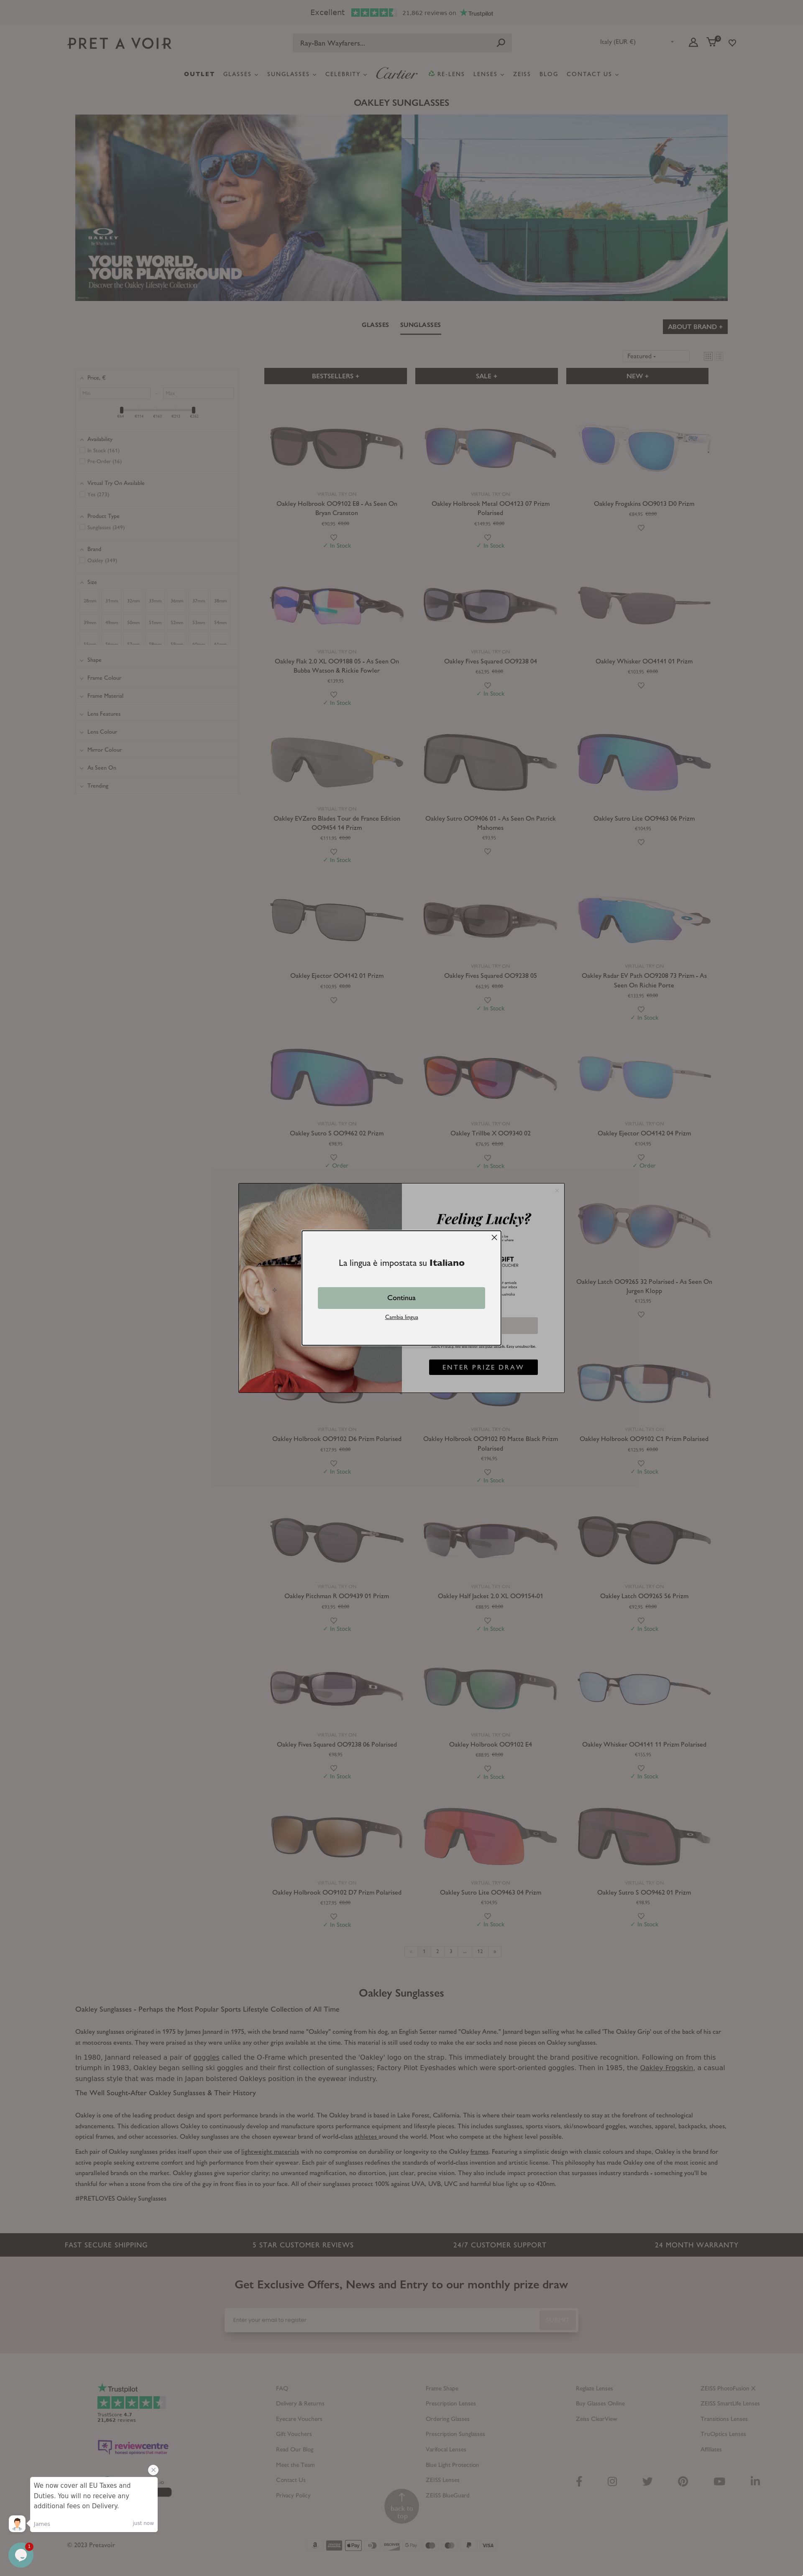This screenshot has height=2576, width=803.
Task: Close the Feeling Lucky popup
Action: pos(557,1190)
